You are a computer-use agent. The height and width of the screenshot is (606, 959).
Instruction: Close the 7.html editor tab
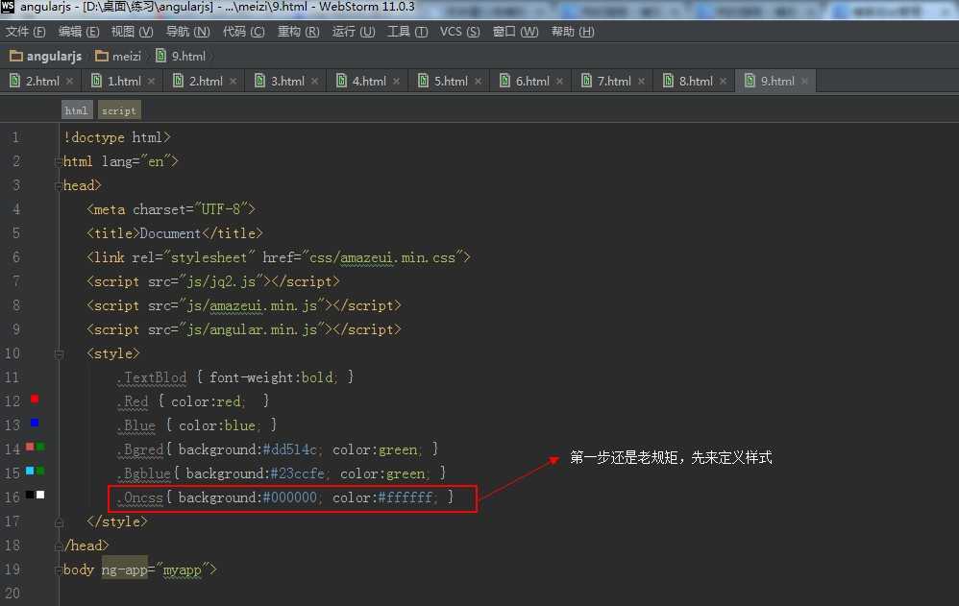pyautogui.click(x=641, y=82)
